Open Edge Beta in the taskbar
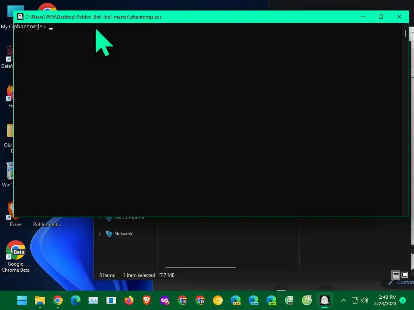The height and width of the screenshot is (310, 414). point(253,300)
